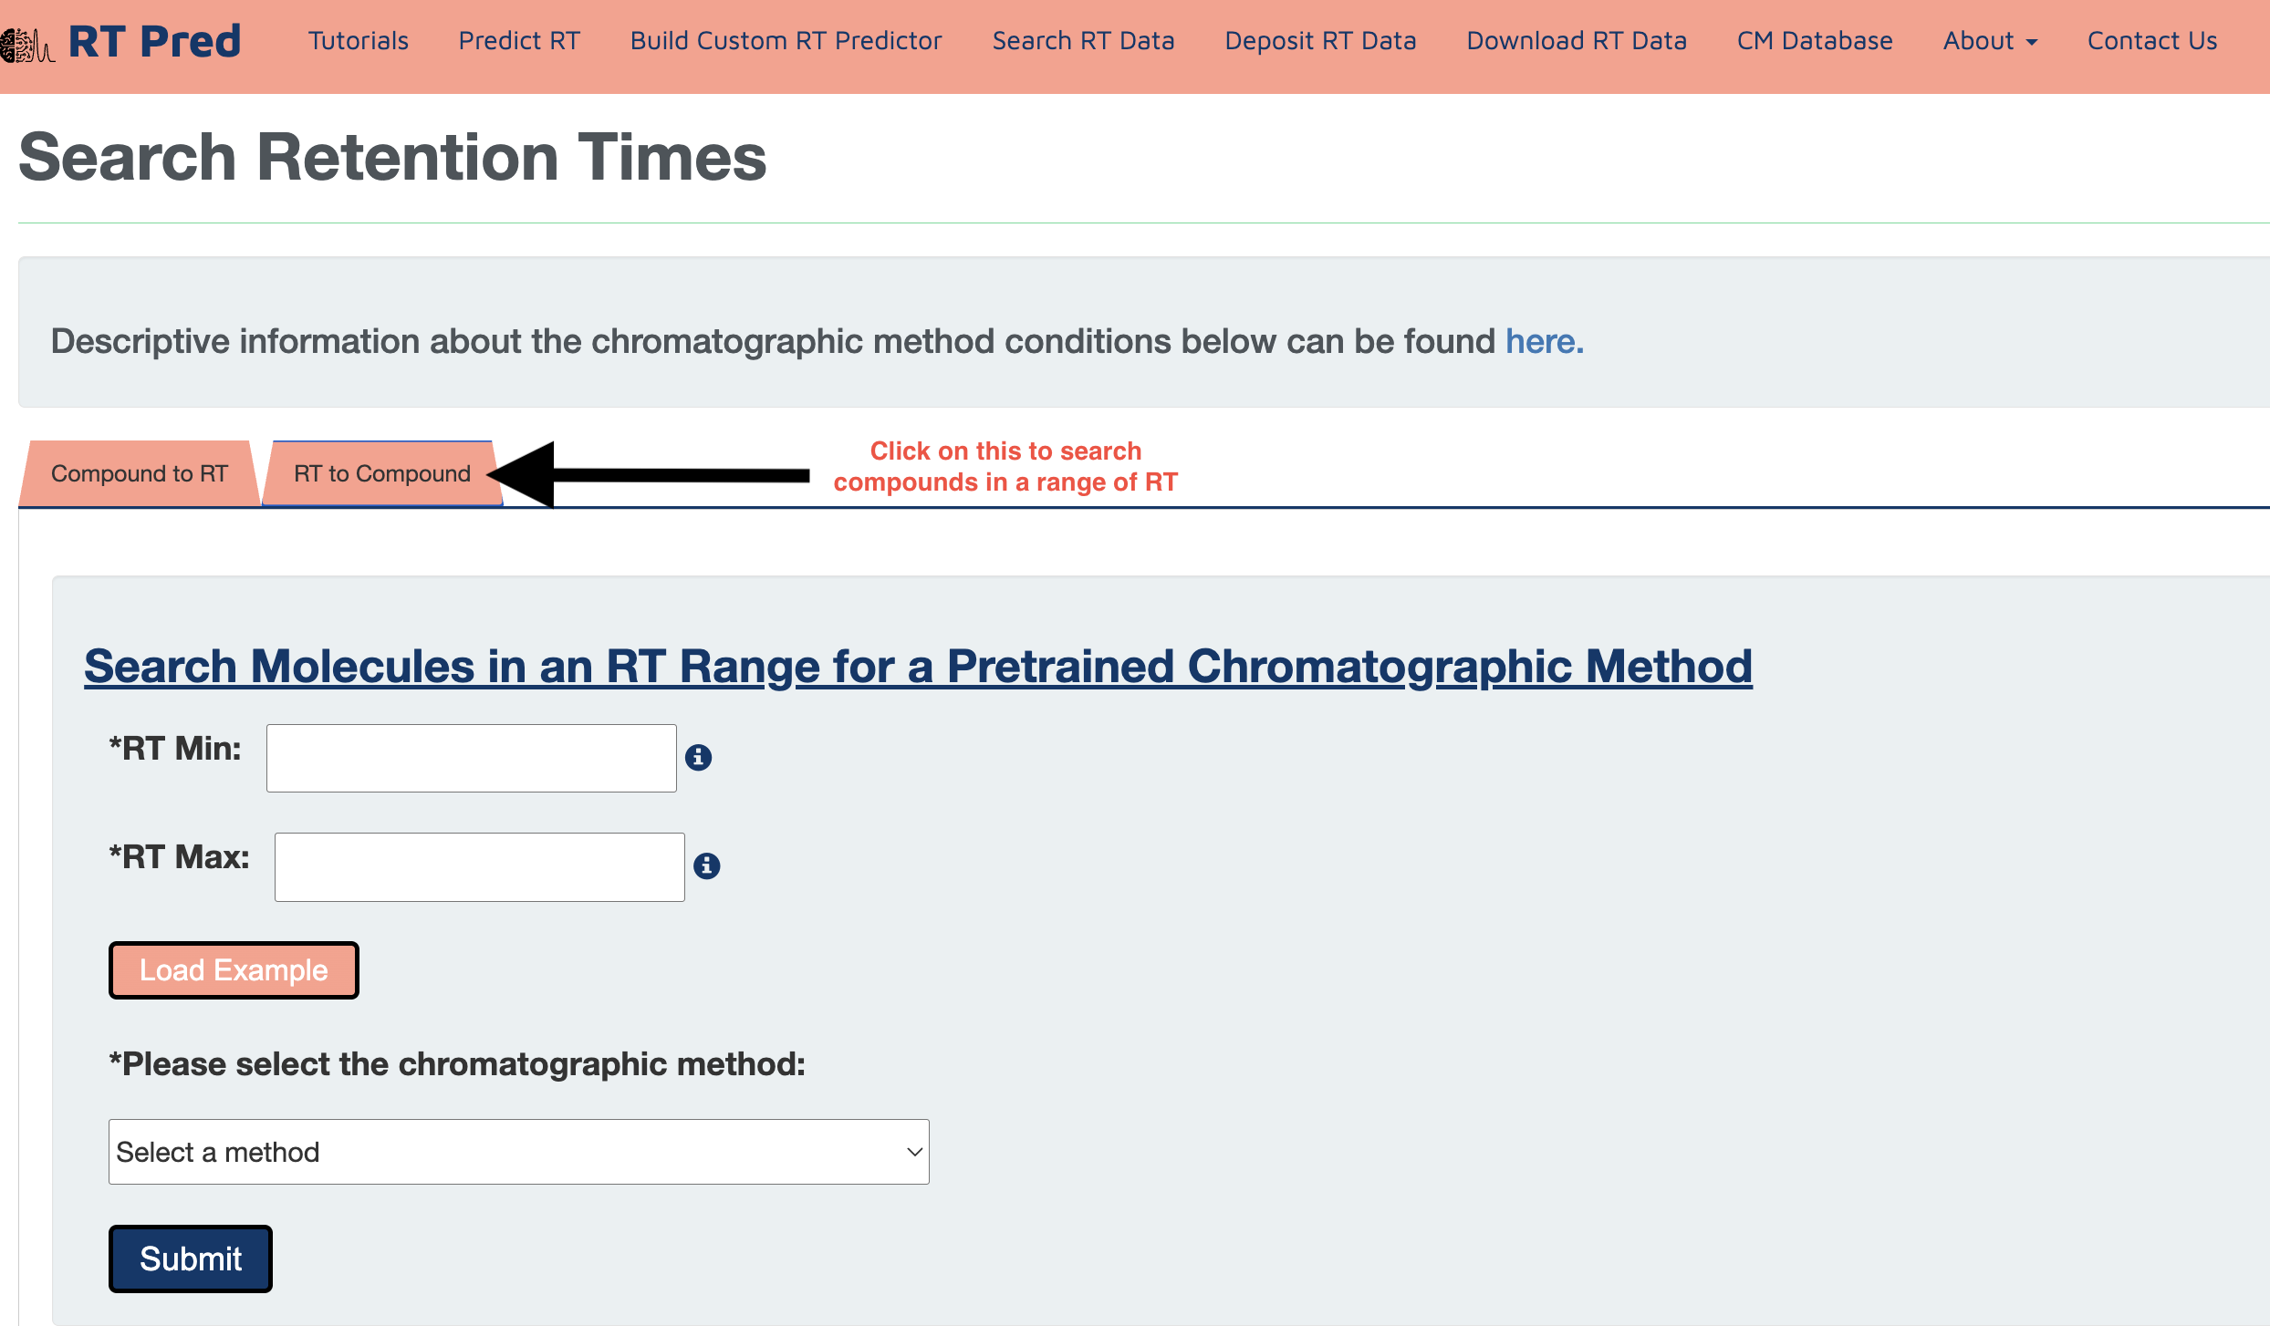2270x1326 pixels.
Task: Expand the Select a method dropdown
Action: pos(518,1152)
